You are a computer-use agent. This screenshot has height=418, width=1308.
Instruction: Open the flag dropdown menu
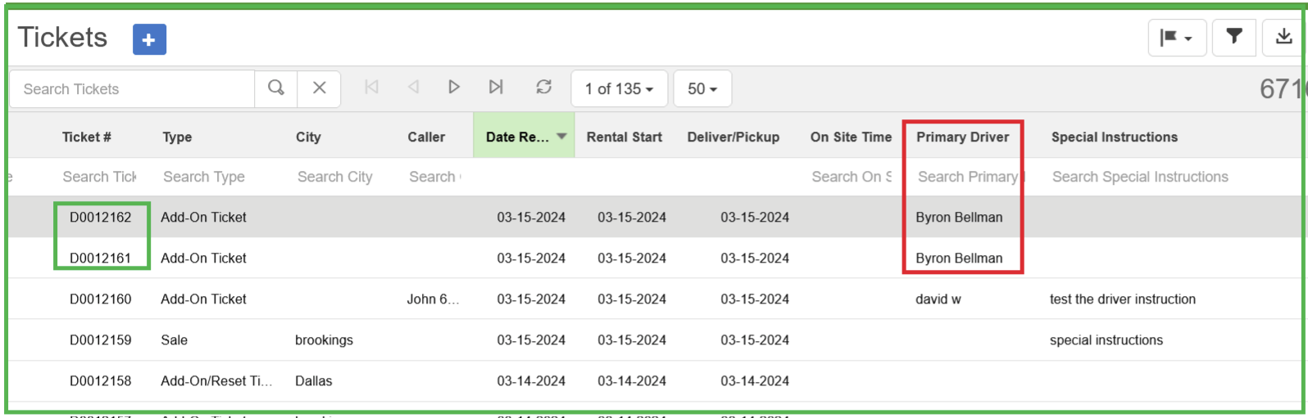click(1176, 38)
